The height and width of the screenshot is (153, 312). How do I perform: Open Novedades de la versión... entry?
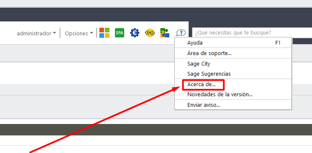pos(233,95)
